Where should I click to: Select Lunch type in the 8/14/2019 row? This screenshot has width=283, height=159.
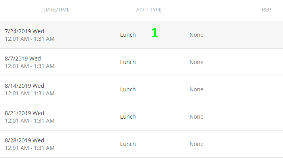click(128, 89)
